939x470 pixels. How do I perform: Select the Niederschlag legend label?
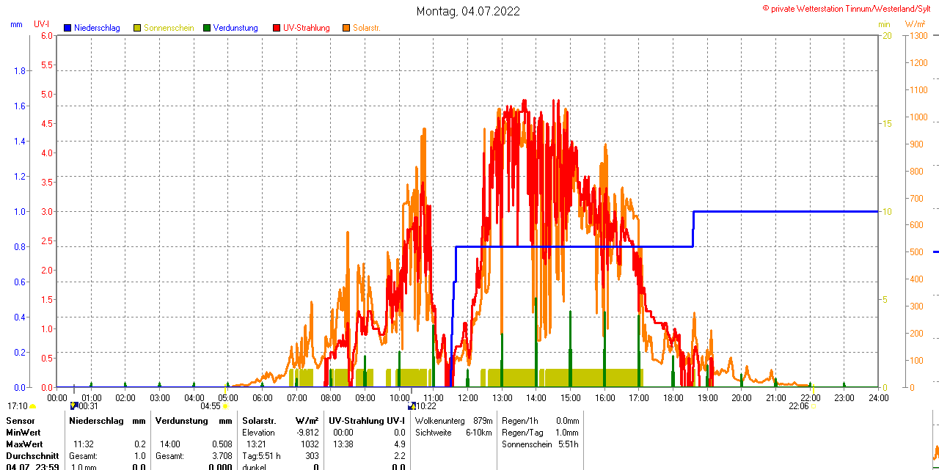(x=97, y=28)
